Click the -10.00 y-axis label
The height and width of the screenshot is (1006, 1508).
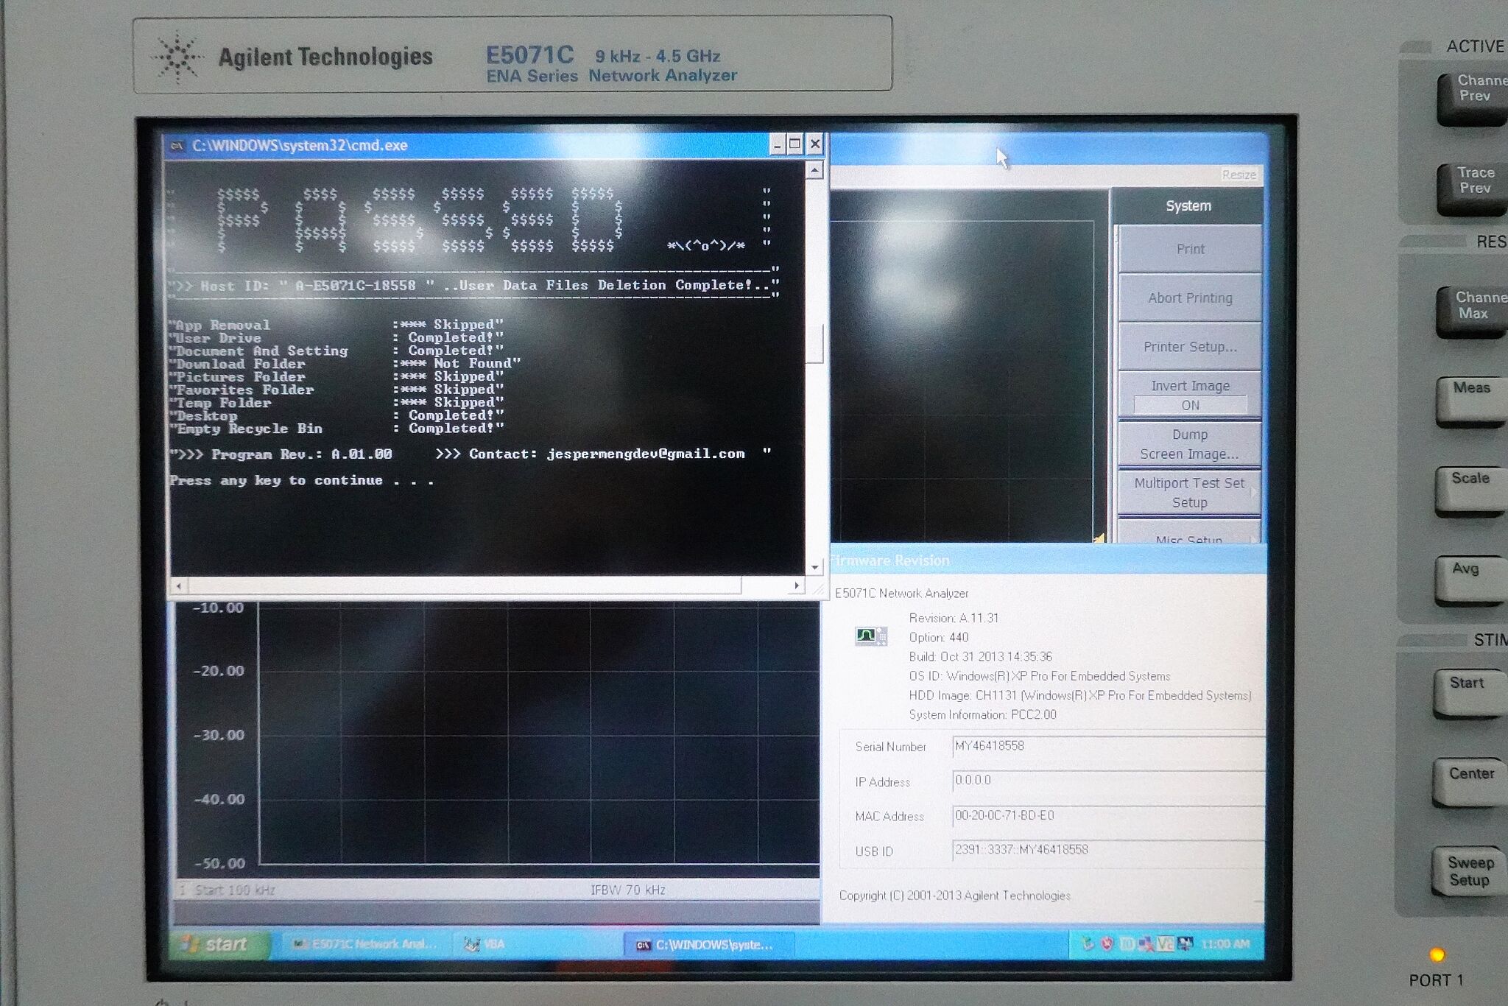tap(218, 608)
